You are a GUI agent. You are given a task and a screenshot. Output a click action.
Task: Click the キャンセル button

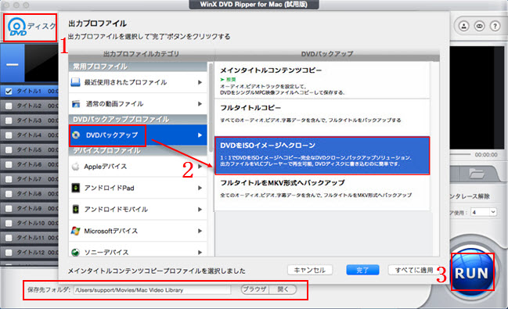pos(310,270)
